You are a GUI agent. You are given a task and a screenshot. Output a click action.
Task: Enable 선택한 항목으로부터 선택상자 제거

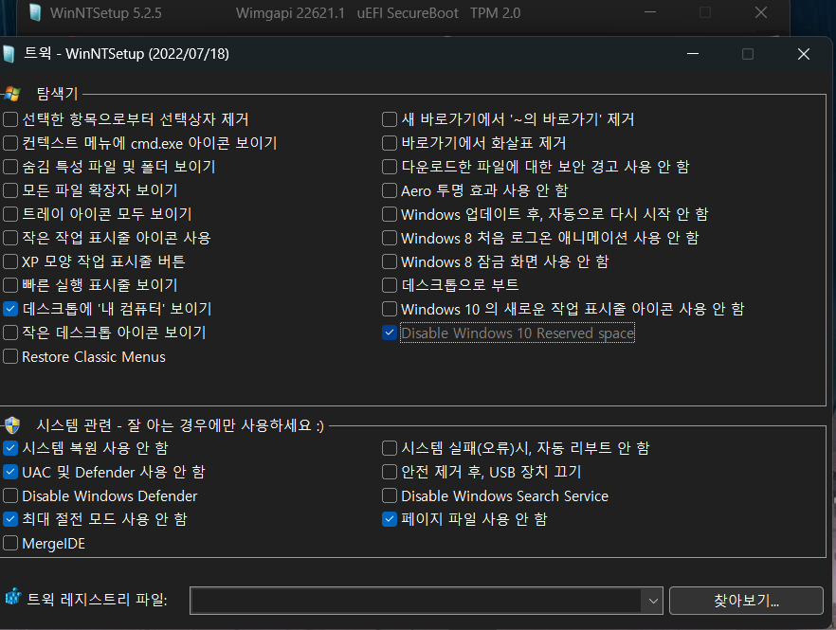(10, 119)
